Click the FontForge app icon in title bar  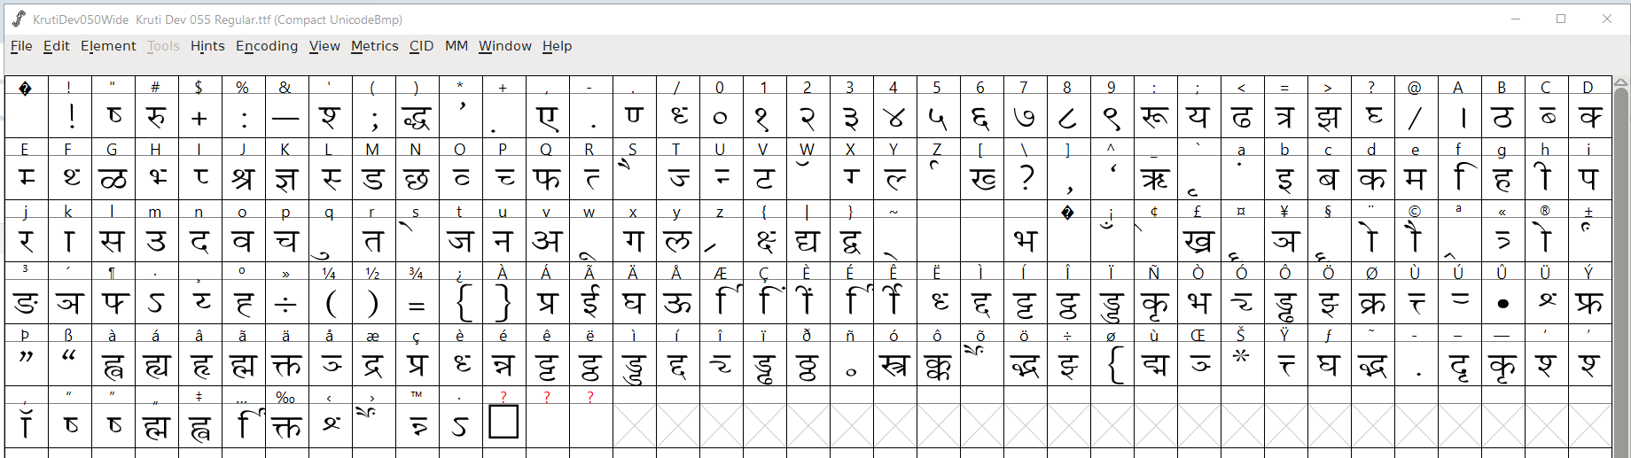[19, 19]
